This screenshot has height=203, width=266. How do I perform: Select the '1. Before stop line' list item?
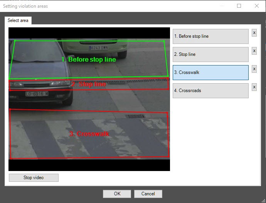pyautogui.click(x=210, y=36)
